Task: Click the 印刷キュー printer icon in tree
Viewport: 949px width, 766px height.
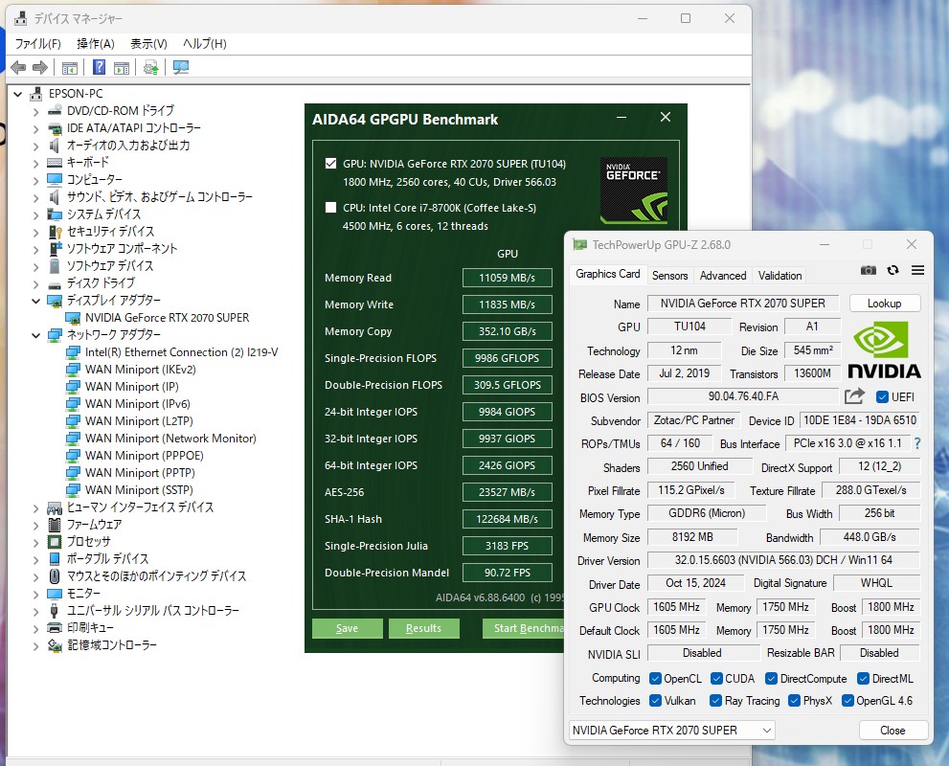Action: tap(55, 627)
